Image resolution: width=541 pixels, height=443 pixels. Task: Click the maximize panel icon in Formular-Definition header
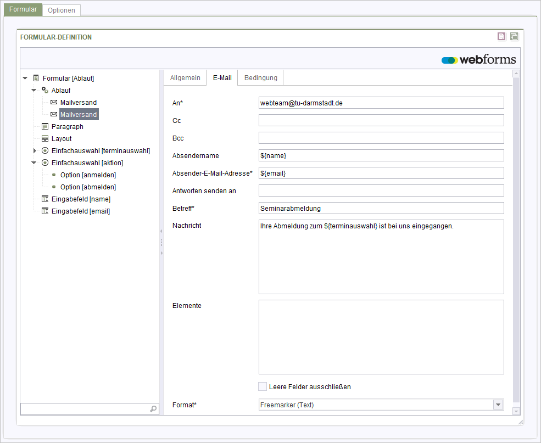pyautogui.click(x=514, y=36)
